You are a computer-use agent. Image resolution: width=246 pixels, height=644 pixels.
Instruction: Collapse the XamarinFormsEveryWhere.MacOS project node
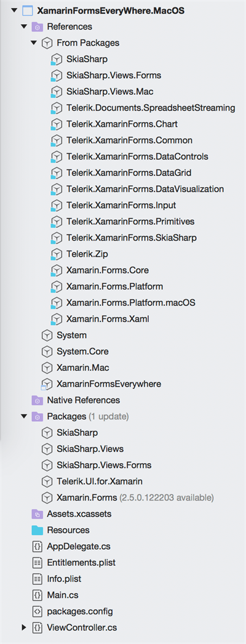[x=14, y=10]
